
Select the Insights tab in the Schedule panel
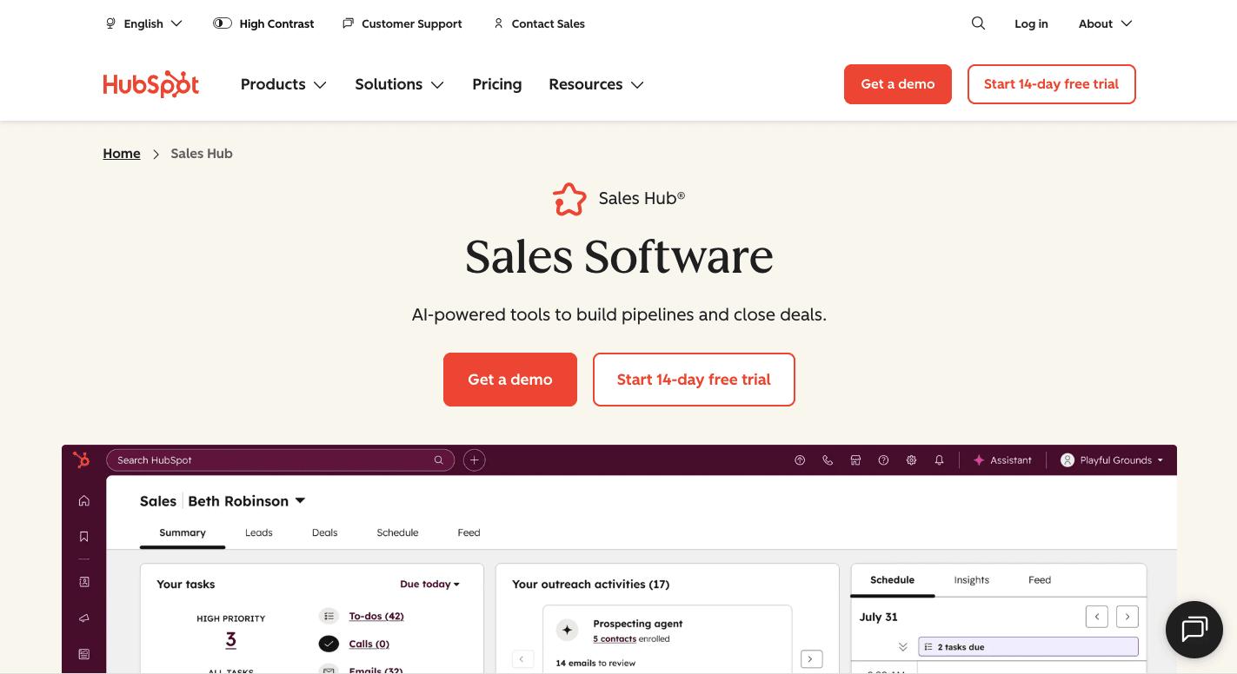click(971, 579)
